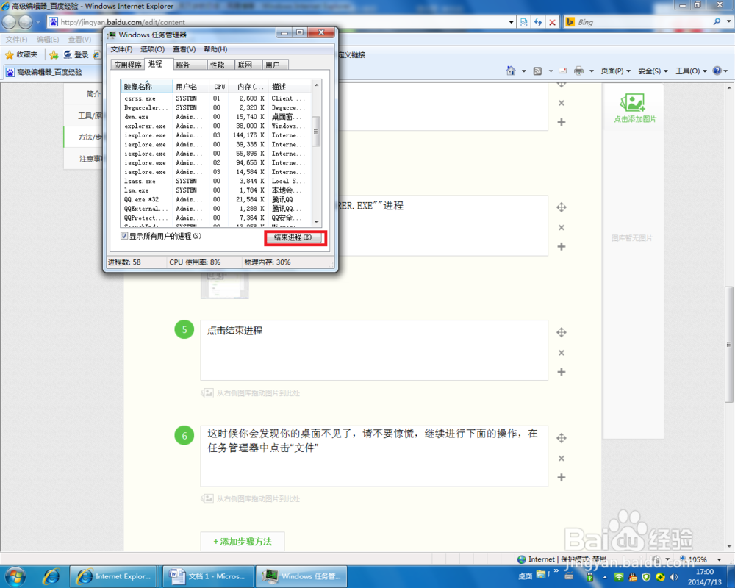Click the read mail envelope icon
Image resolution: width=735 pixels, height=588 pixels.
pyautogui.click(x=562, y=68)
